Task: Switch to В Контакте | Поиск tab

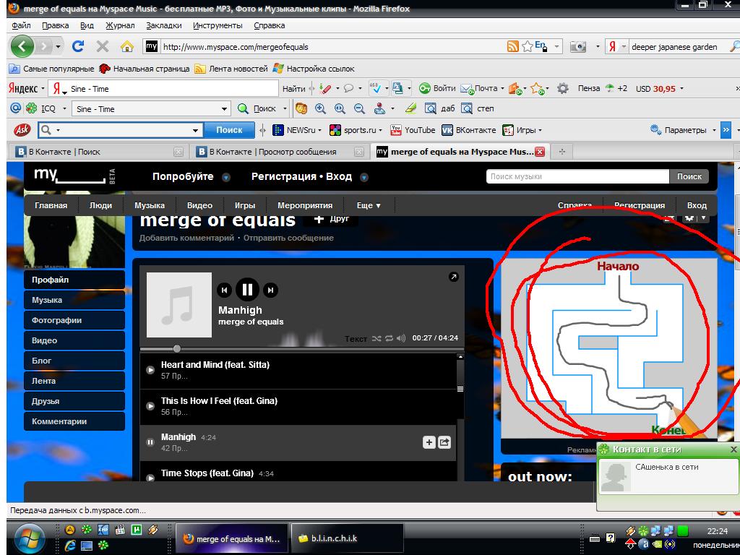Action: tap(99, 152)
